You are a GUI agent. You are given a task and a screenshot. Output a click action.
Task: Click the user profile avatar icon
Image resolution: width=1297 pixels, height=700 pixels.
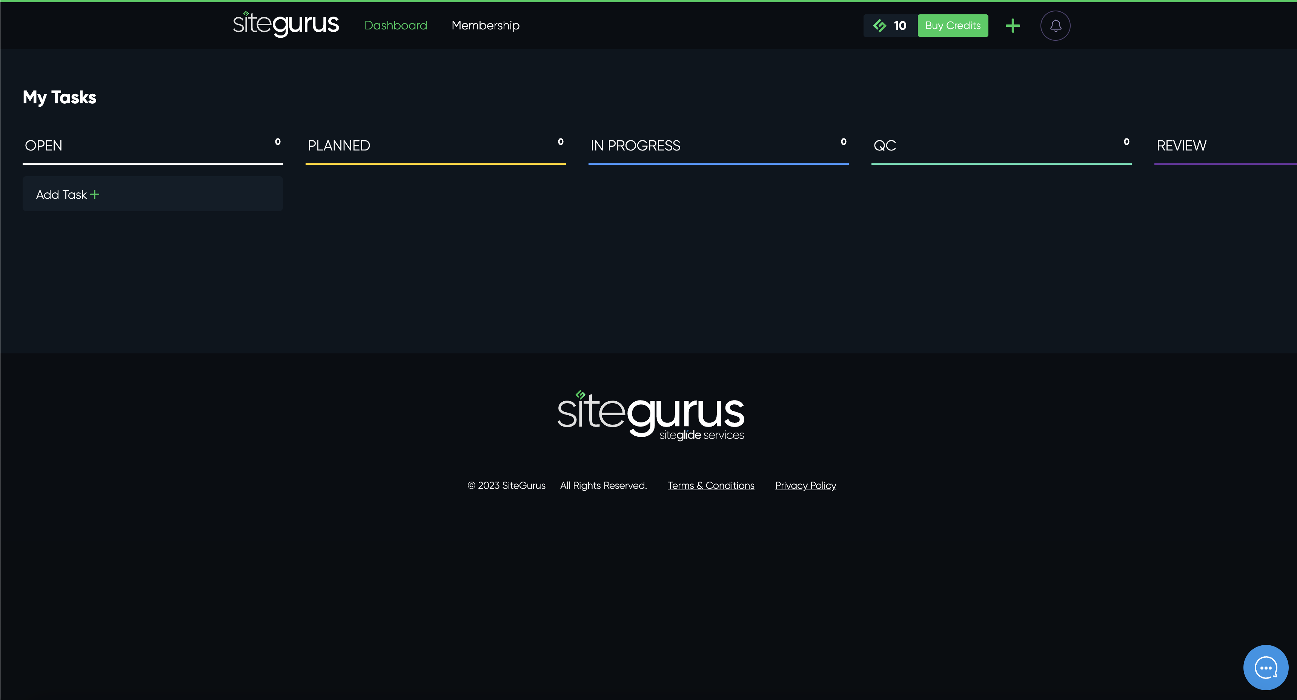coord(1055,25)
